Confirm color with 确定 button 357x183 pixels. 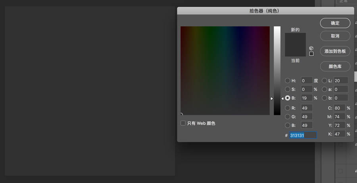pos(335,23)
